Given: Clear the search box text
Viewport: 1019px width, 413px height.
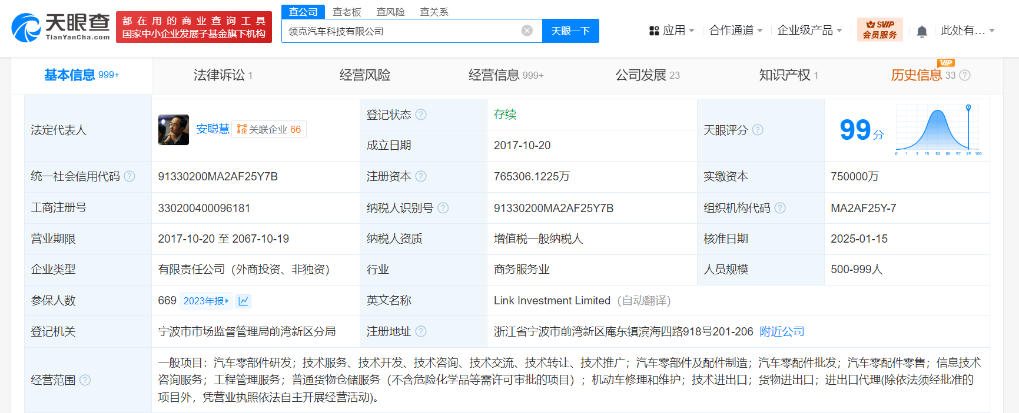Looking at the screenshot, I should 527,31.
